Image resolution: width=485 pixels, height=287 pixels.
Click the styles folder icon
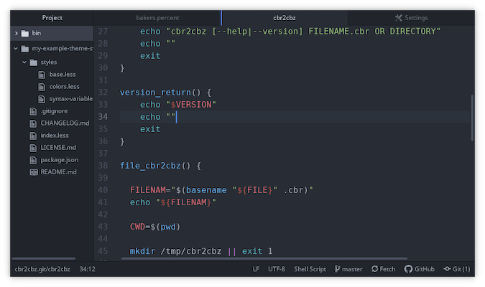[x=33, y=62]
